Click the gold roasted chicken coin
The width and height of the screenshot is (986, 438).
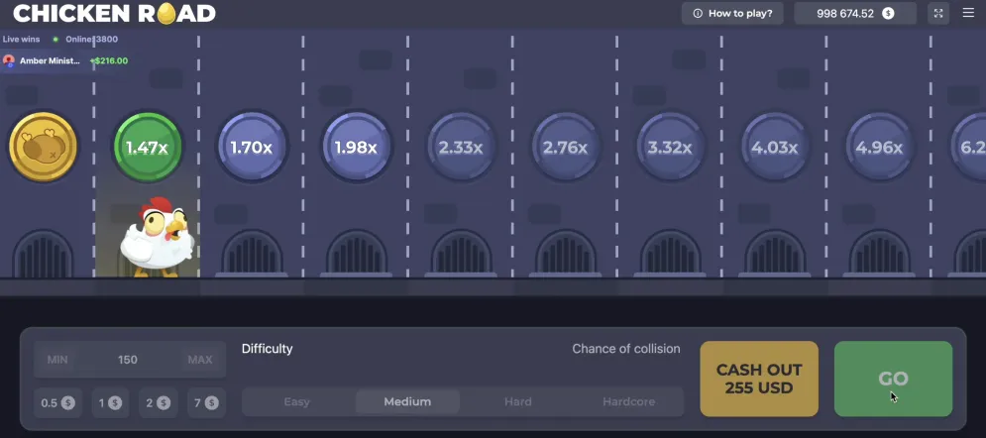pos(43,147)
